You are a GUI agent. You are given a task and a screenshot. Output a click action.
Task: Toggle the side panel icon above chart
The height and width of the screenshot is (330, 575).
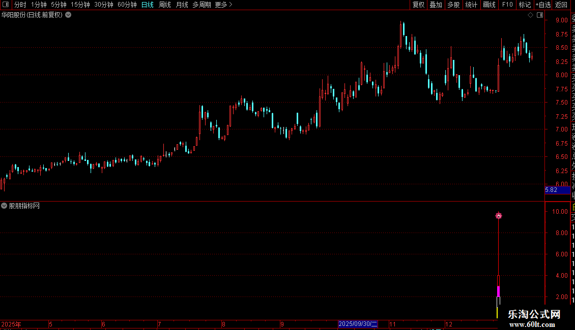click(x=540, y=15)
